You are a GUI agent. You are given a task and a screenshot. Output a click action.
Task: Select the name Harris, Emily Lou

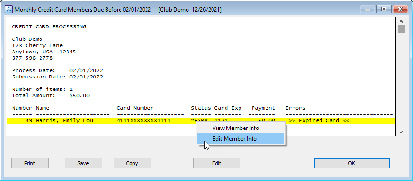(x=64, y=121)
